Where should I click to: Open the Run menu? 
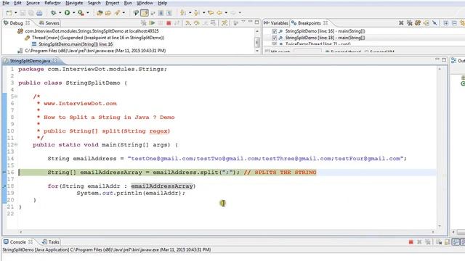tap(128, 3)
